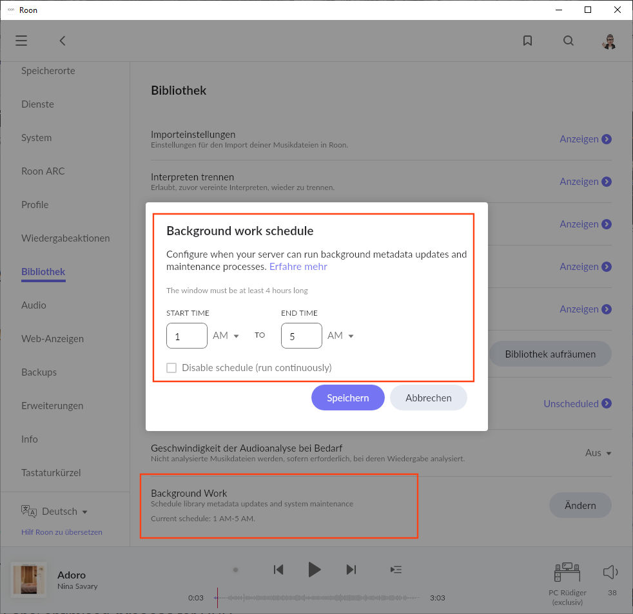Open the bookmarks icon
This screenshot has height=614, width=633.
[x=527, y=41]
